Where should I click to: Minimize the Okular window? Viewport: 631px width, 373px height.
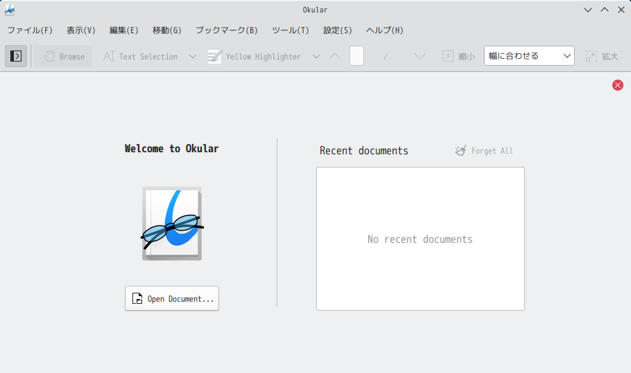click(x=588, y=10)
